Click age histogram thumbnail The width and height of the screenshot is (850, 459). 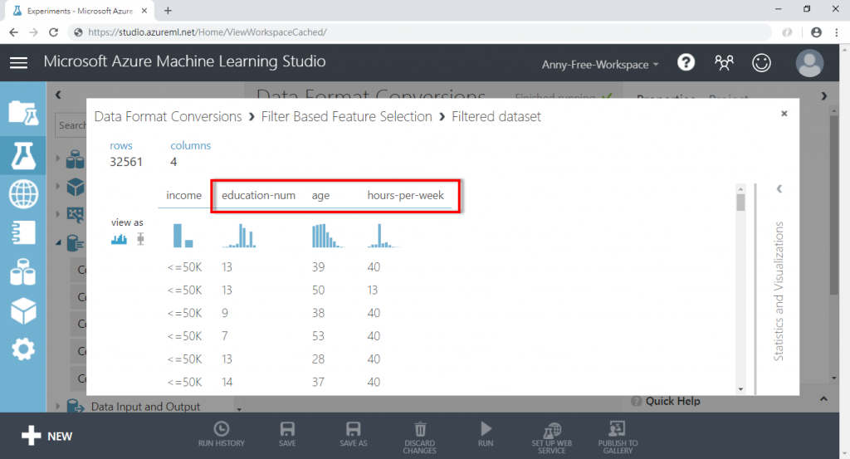pos(328,236)
